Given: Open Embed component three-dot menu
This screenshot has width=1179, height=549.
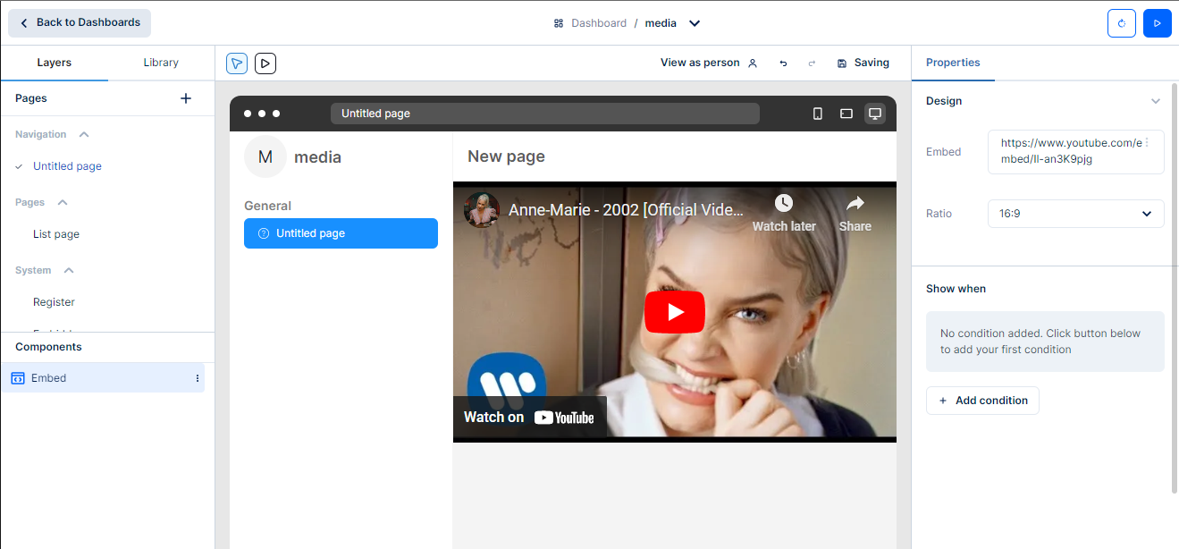Looking at the screenshot, I should [x=198, y=378].
